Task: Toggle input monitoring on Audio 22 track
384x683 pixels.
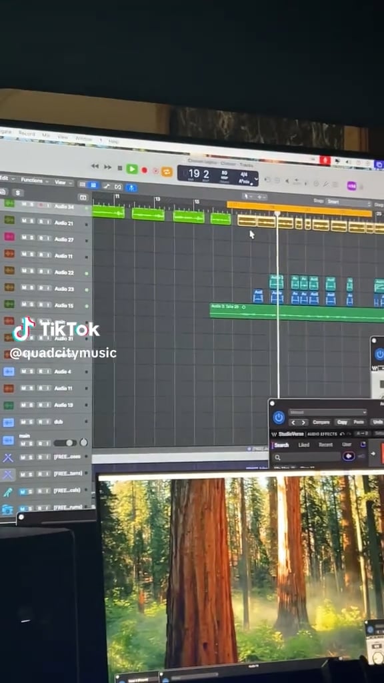Action: point(47,272)
